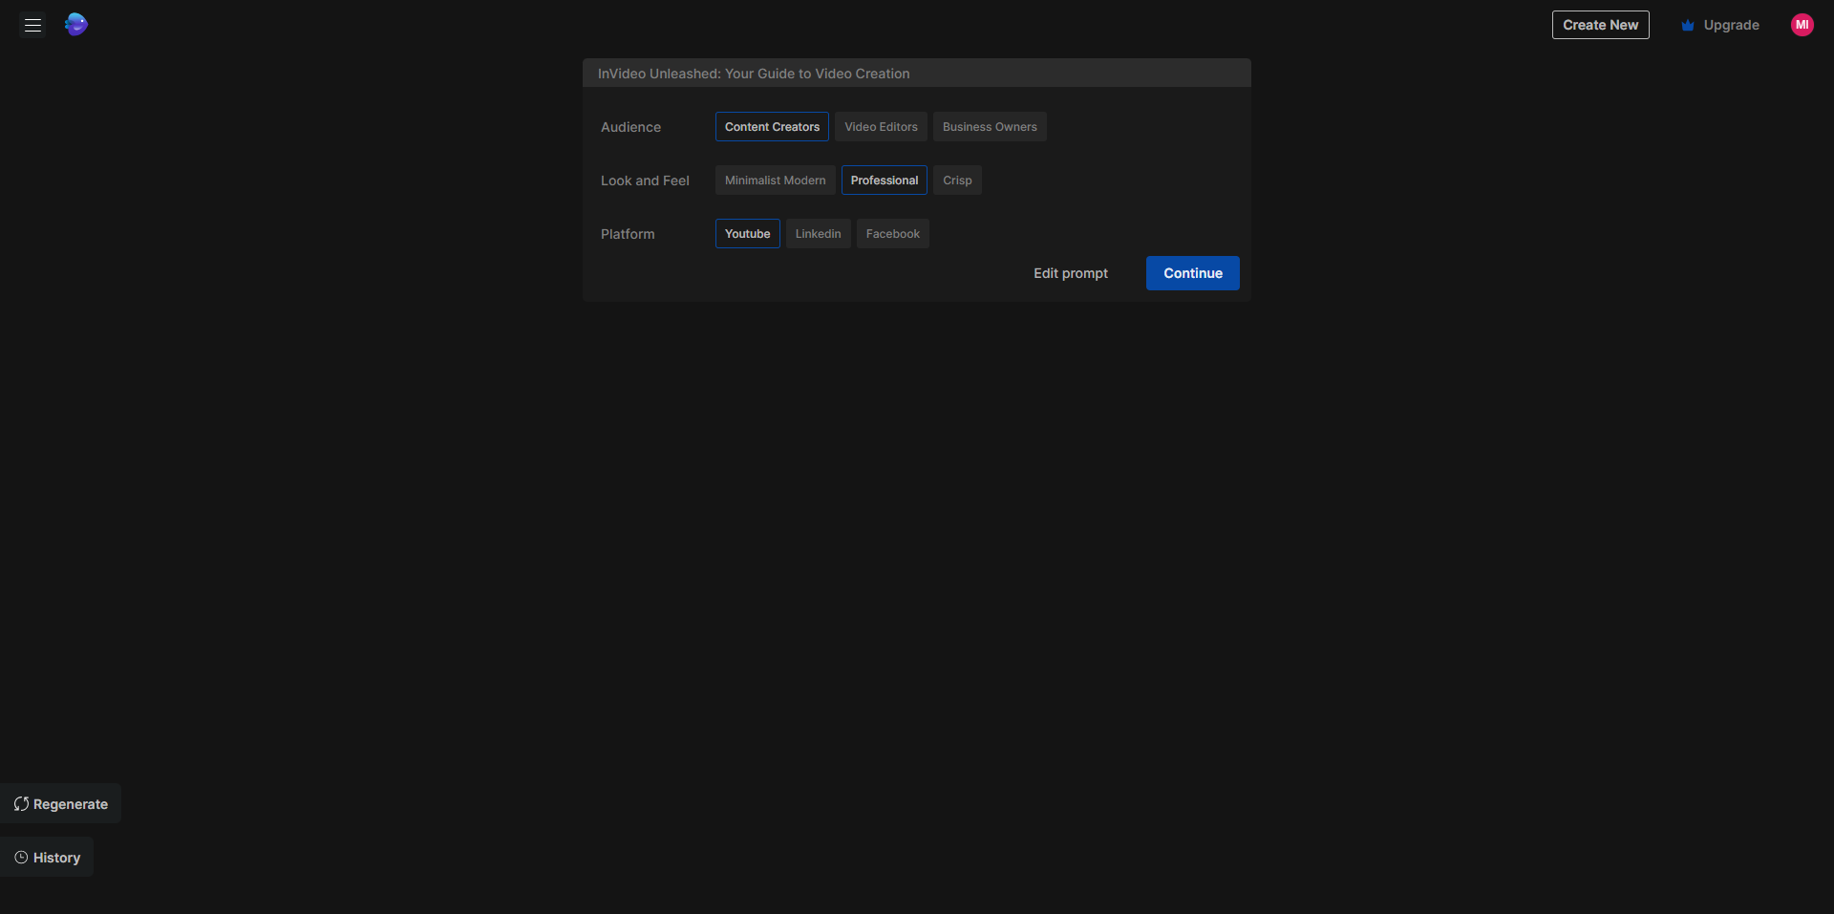Select Youtube as the platform
The width and height of the screenshot is (1834, 914).
coord(747,234)
